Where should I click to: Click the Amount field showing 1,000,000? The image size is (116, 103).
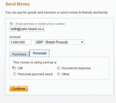(x=20, y=42)
